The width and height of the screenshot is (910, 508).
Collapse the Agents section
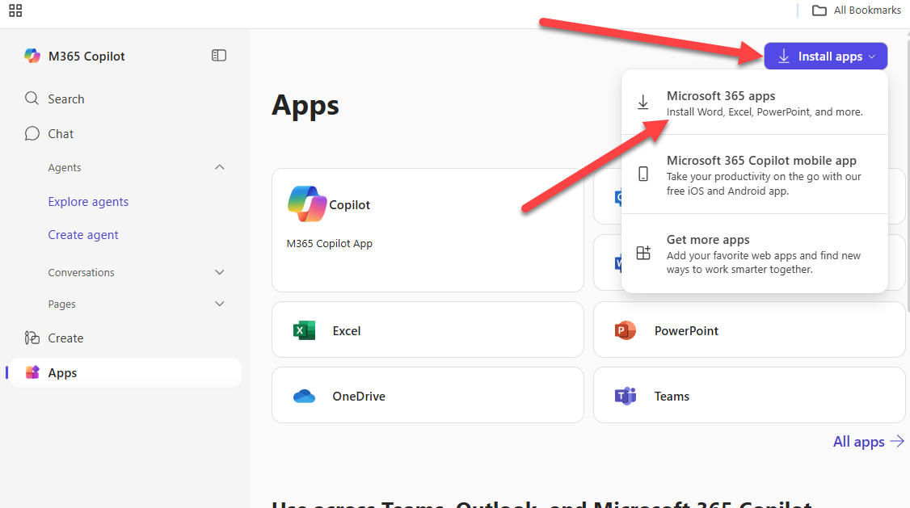click(219, 167)
